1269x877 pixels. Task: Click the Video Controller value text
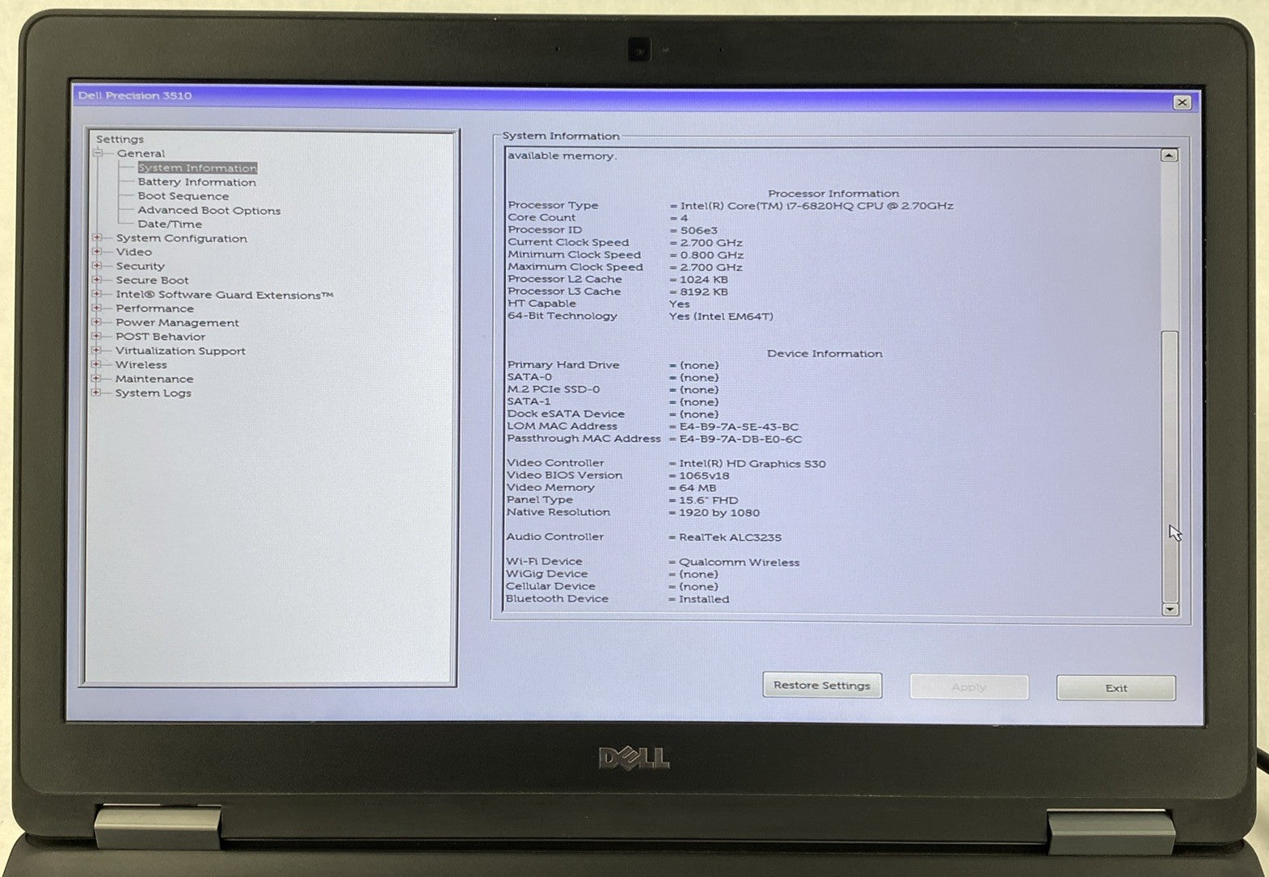752,464
